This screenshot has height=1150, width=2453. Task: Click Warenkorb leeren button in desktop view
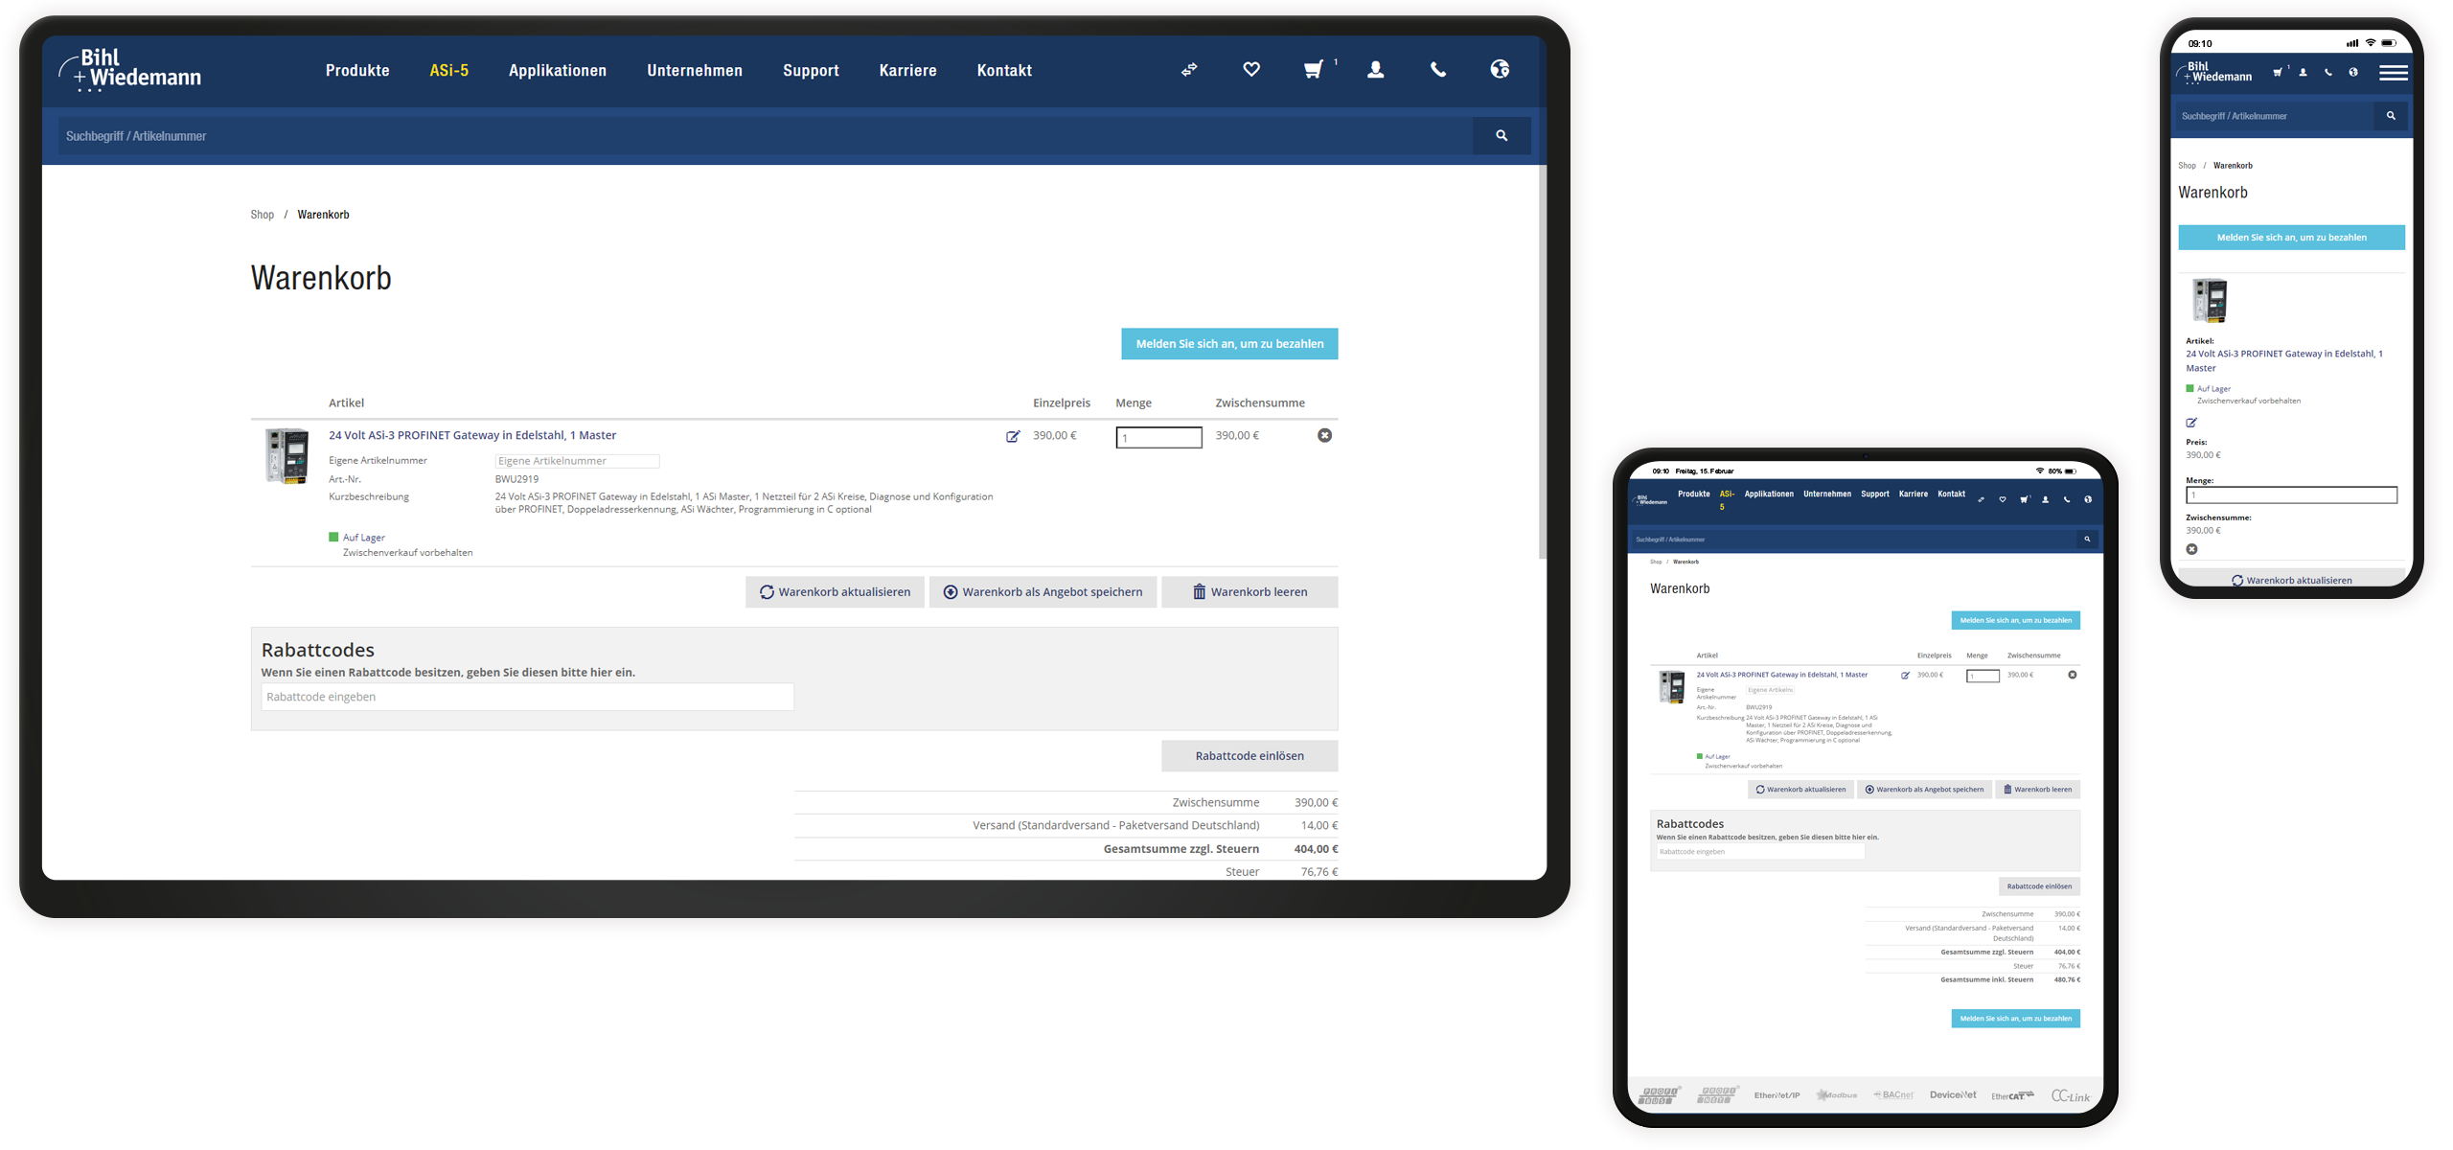(x=1249, y=592)
